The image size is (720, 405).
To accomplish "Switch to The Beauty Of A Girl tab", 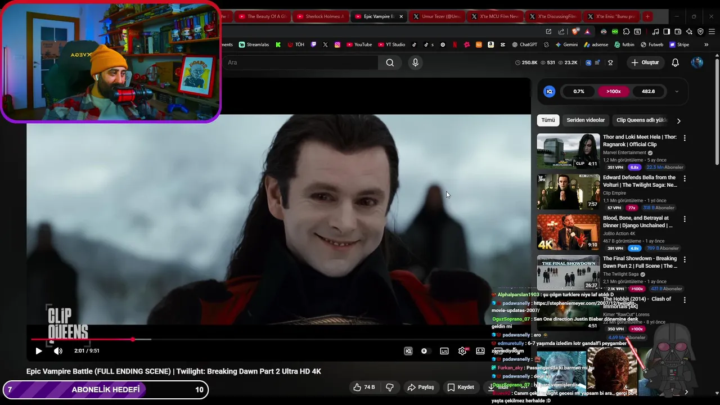I will coord(262,17).
